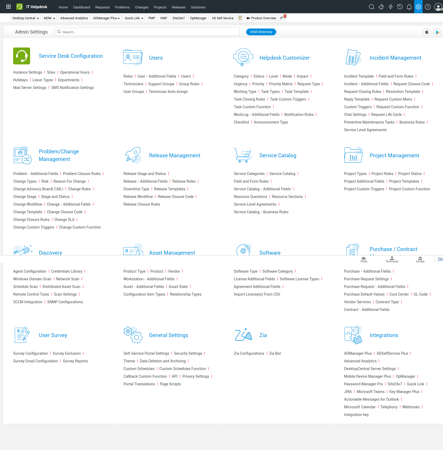Screen dimensions: 443x450
Task: Open the recent items history icon
Action: point(400,7)
